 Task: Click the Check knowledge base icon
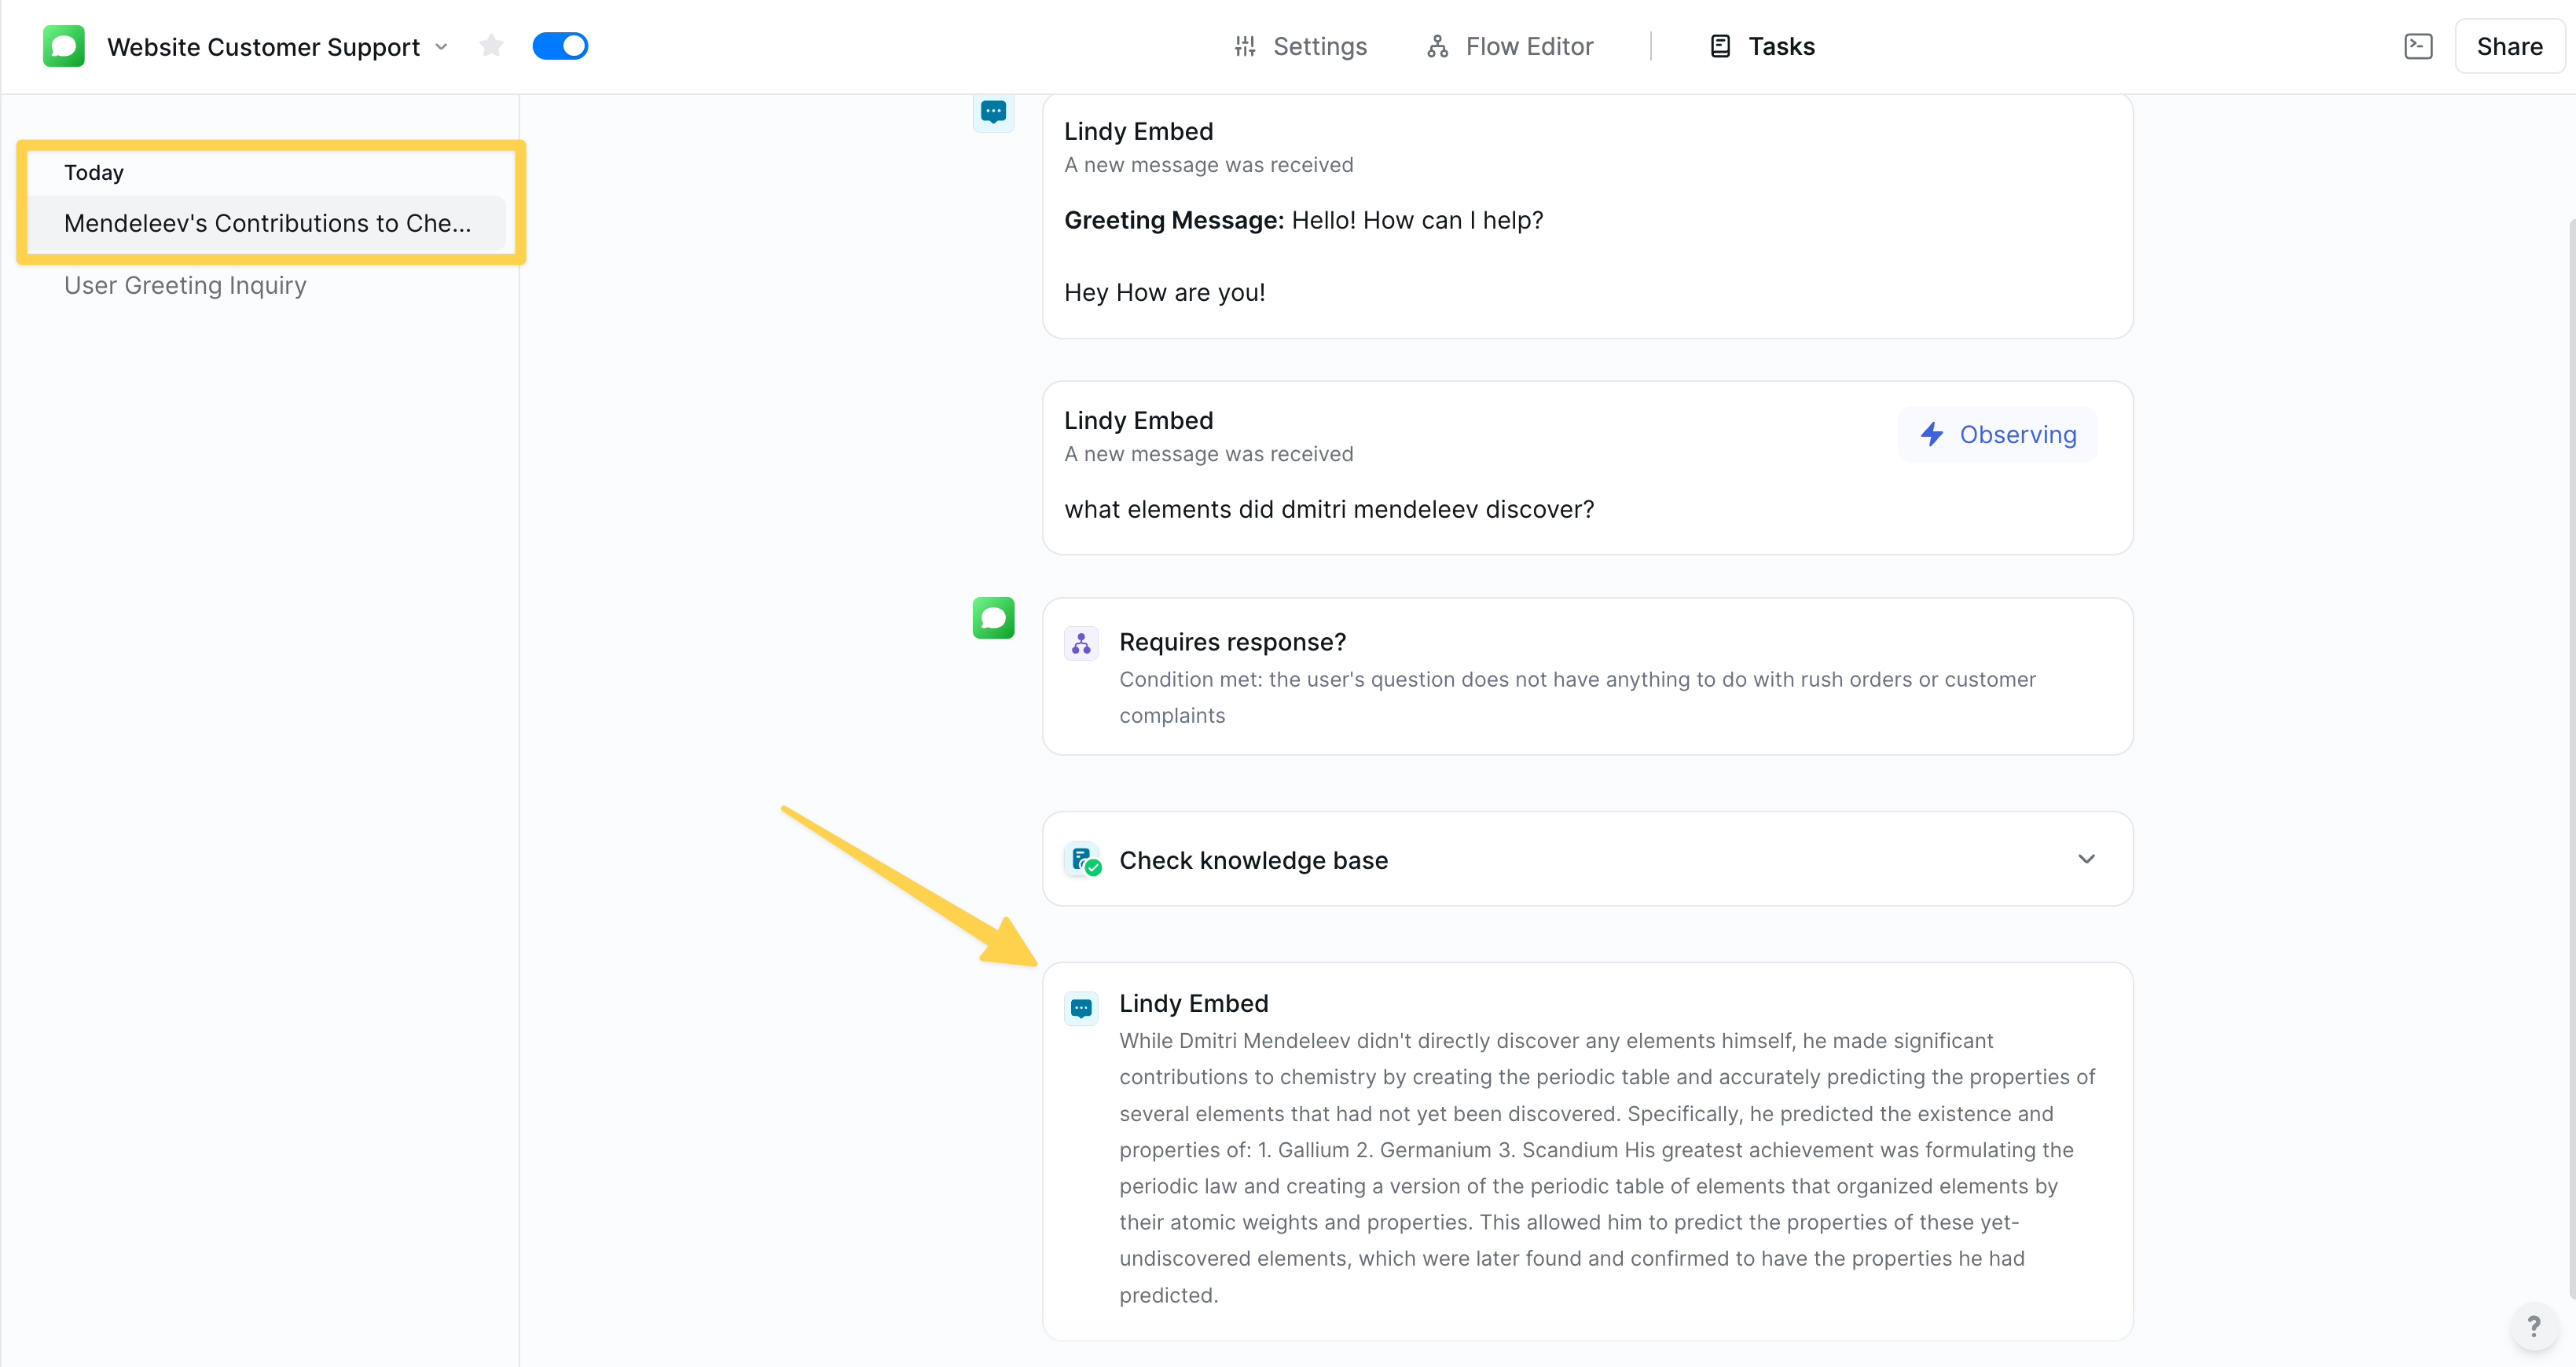[1084, 859]
